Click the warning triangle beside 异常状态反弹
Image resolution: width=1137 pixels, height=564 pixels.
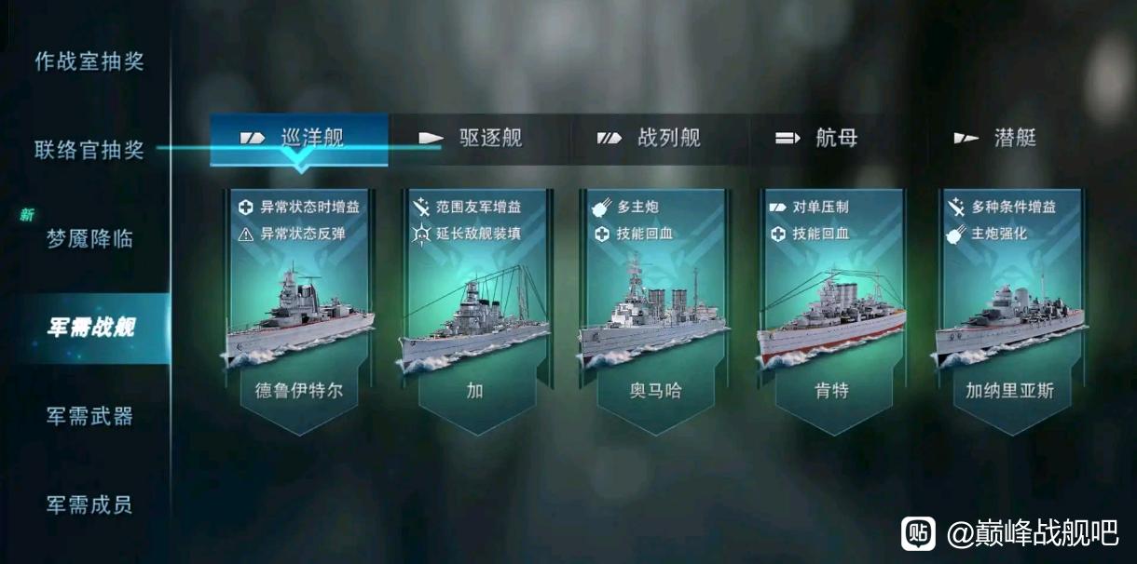pyautogui.click(x=246, y=234)
